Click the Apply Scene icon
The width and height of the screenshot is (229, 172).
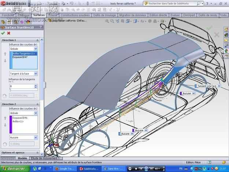tap(155, 21)
